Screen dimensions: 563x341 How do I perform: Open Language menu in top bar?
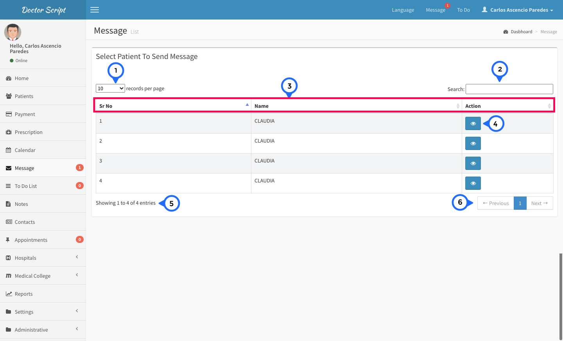(x=403, y=10)
